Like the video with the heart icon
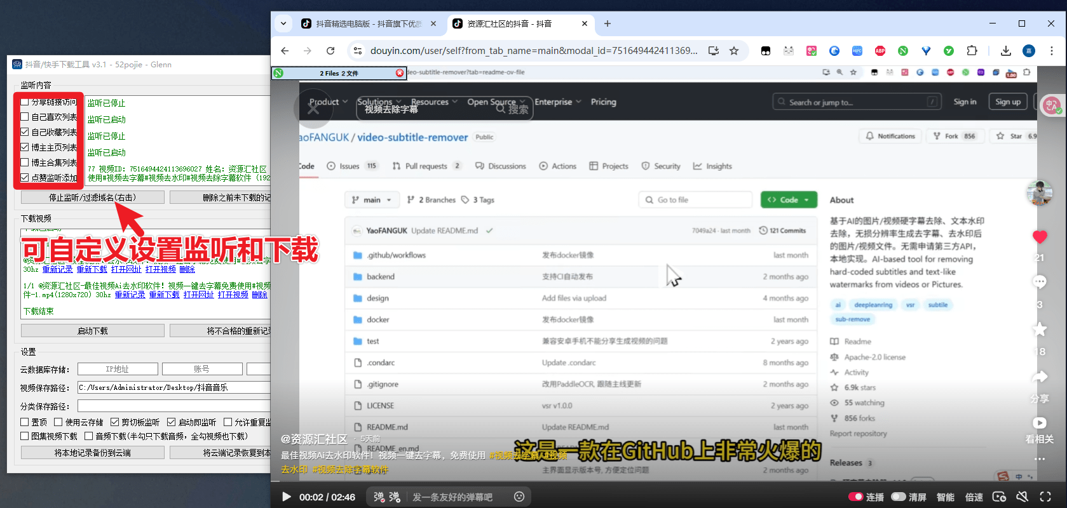This screenshot has width=1067, height=508. (x=1040, y=237)
